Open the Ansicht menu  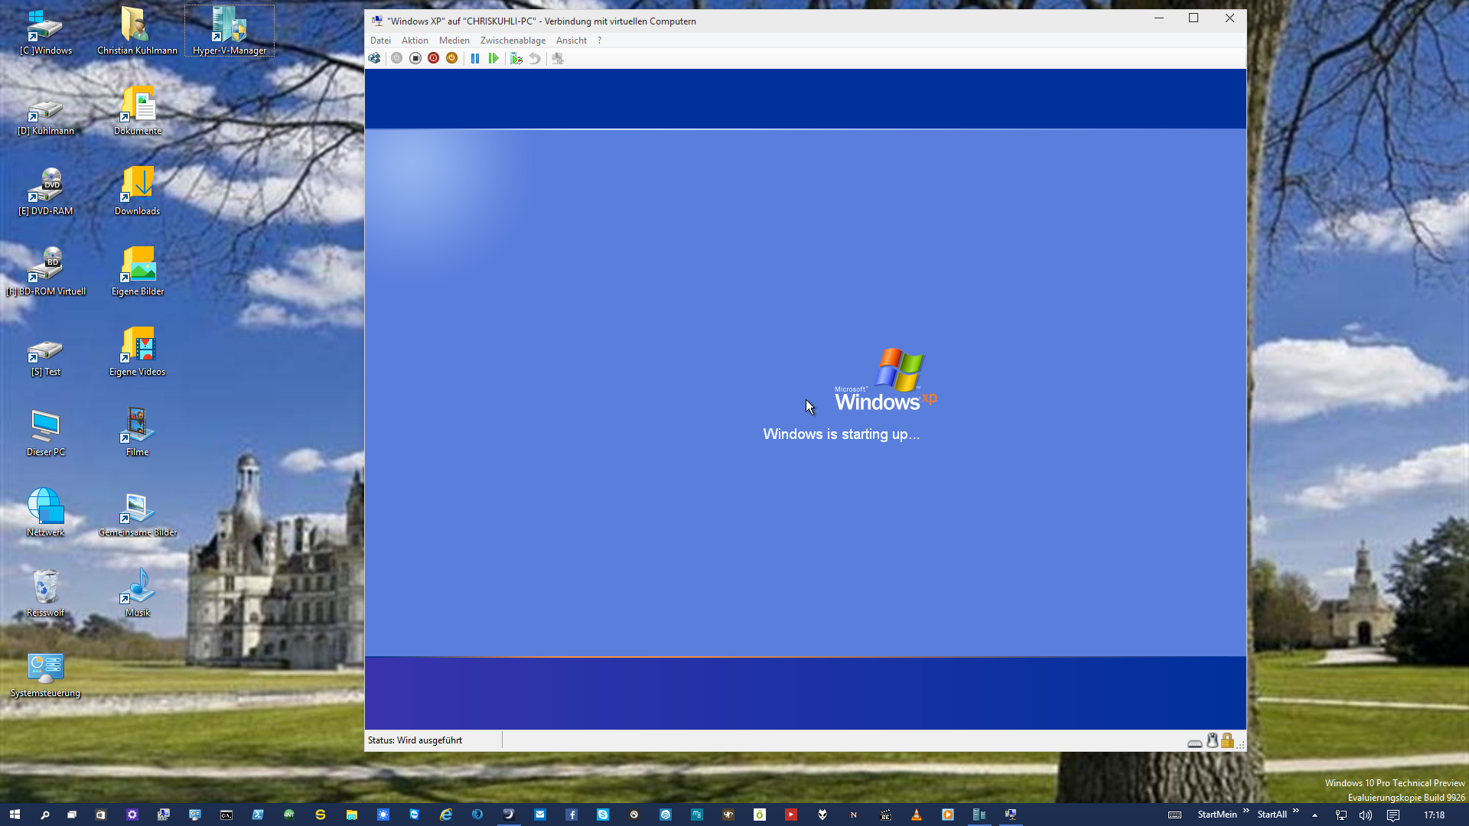(572, 41)
